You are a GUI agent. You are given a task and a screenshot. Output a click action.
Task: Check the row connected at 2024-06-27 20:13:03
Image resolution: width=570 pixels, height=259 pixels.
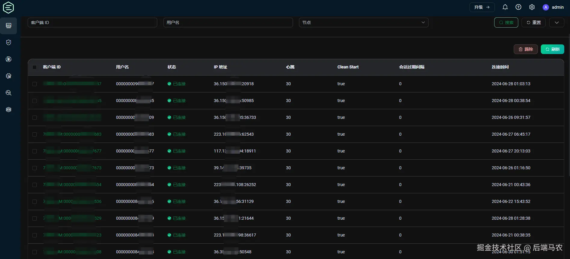(35, 151)
